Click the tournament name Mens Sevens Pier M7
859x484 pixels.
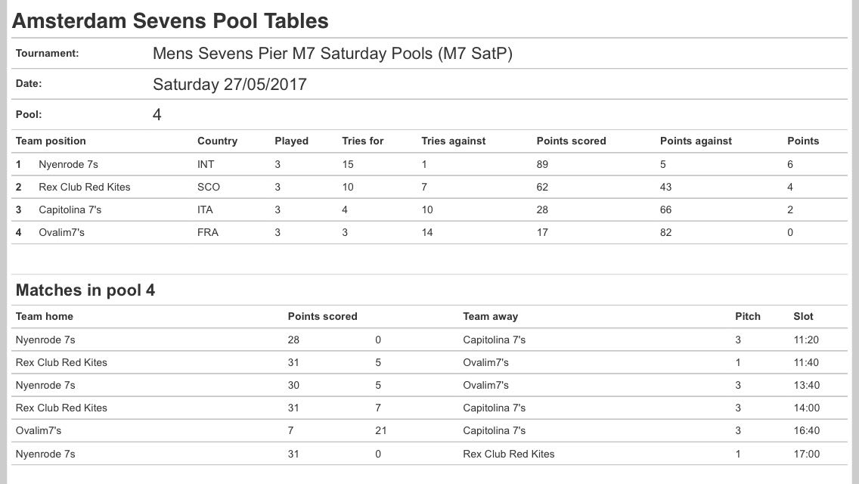coord(333,54)
